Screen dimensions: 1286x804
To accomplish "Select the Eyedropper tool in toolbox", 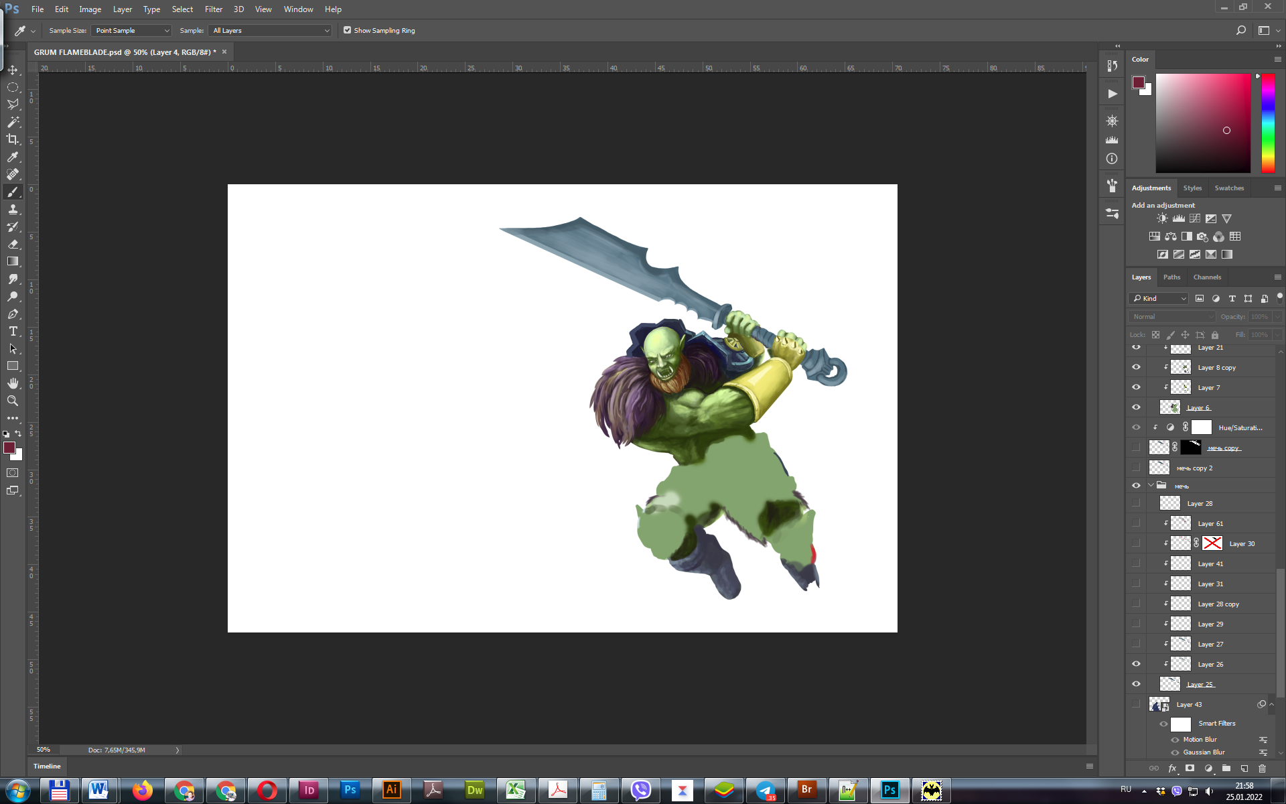I will click(x=13, y=157).
